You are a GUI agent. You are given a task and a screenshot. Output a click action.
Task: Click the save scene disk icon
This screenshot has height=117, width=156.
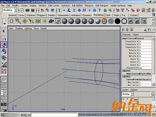tap(33, 10)
